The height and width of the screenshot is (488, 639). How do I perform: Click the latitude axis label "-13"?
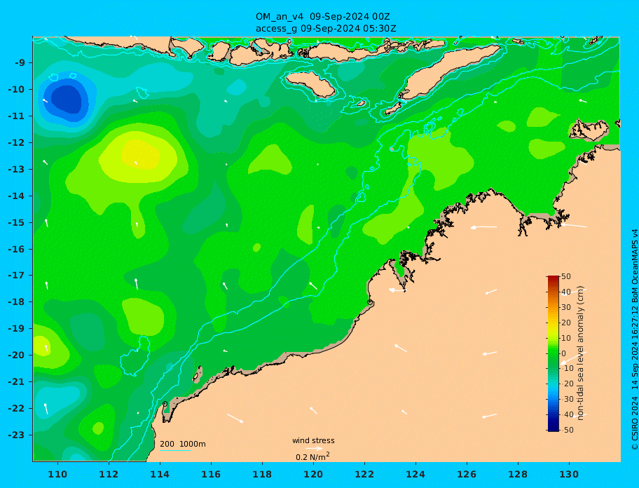click(16, 169)
